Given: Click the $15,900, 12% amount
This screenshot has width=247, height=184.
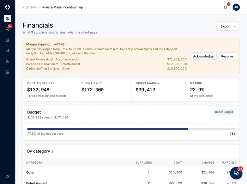Looking at the screenshot, I should [x=177, y=69].
